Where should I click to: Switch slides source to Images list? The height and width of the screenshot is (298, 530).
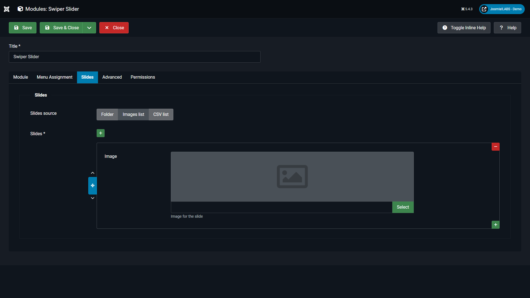(133, 114)
